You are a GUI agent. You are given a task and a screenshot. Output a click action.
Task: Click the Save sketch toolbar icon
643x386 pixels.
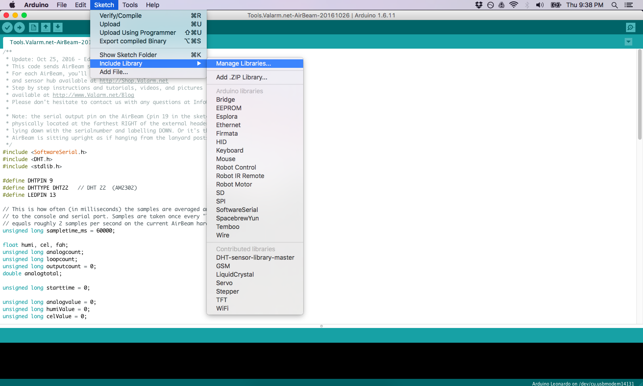pyautogui.click(x=58, y=28)
